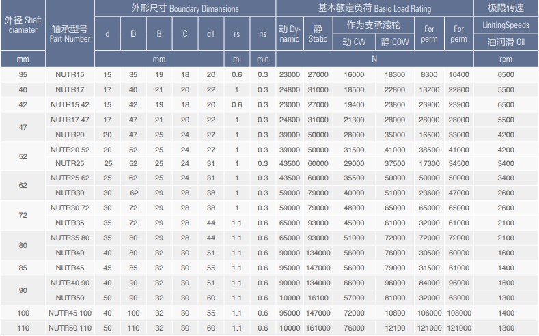Select value 17300 in the NUTR25 row

pyautogui.click(x=429, y=163)
